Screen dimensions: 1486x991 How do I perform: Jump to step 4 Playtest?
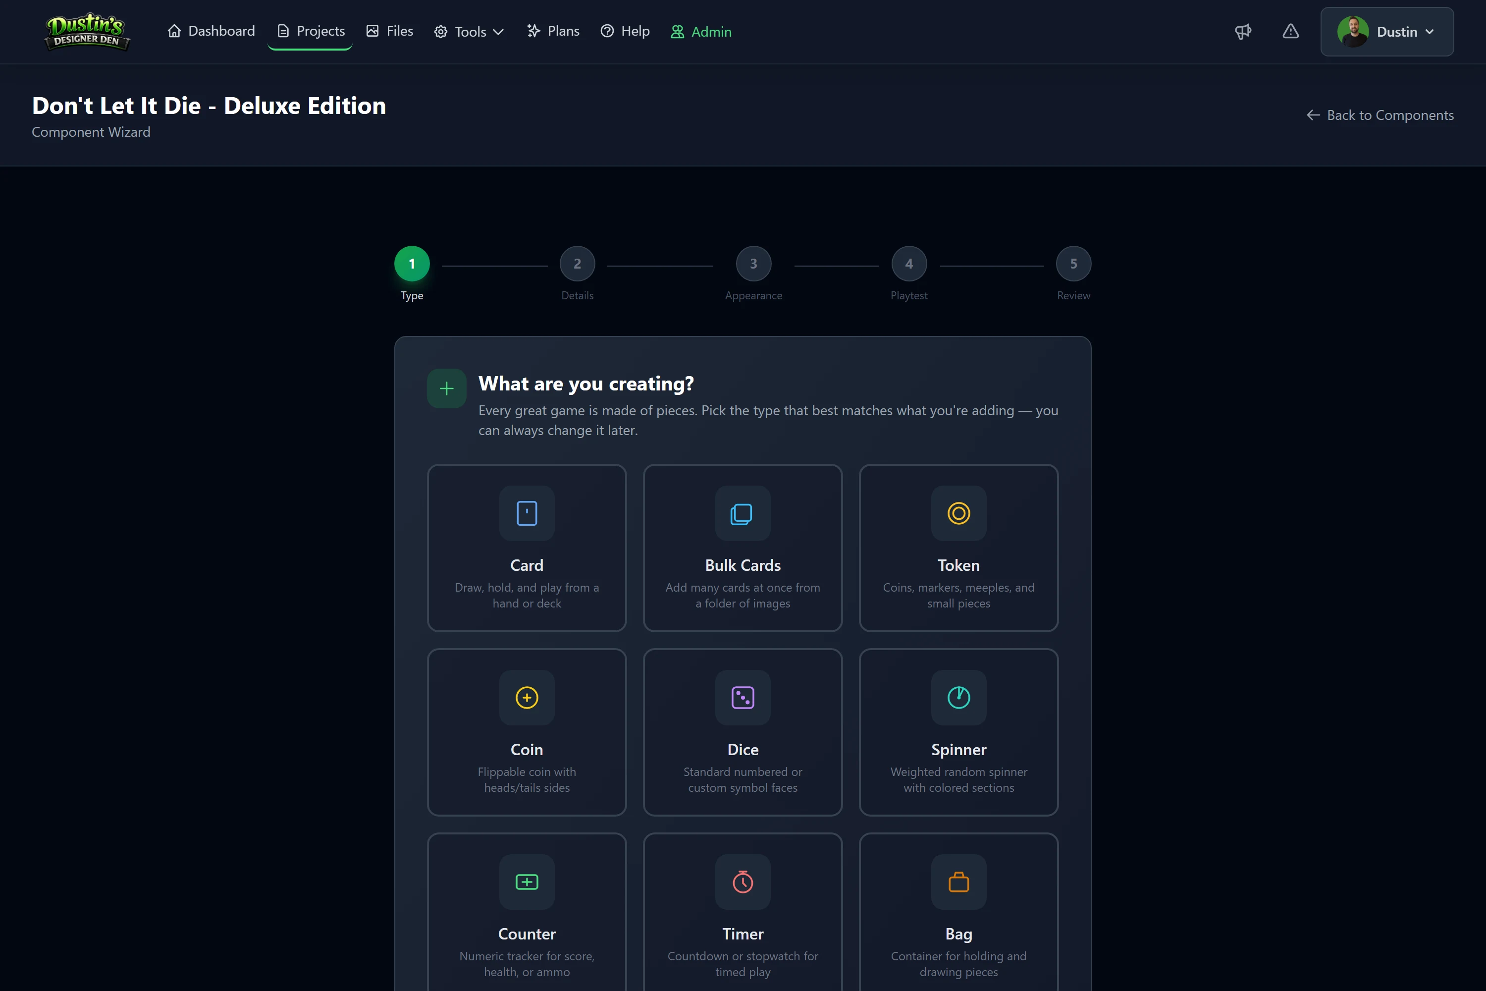point(908,264)
